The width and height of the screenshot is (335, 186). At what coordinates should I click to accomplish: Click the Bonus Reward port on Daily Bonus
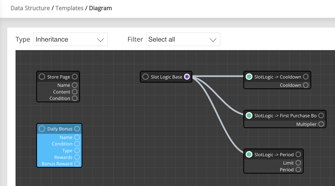(x=77, y=163)
